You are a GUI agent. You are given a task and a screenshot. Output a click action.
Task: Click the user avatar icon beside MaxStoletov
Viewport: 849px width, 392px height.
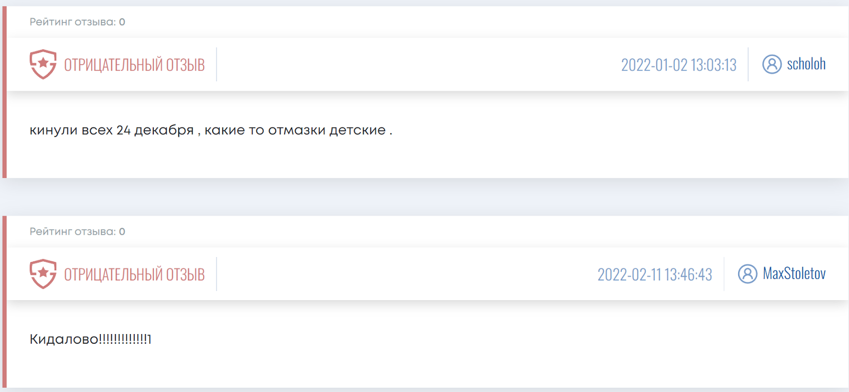pyautogui.click(x=748, y=274)
